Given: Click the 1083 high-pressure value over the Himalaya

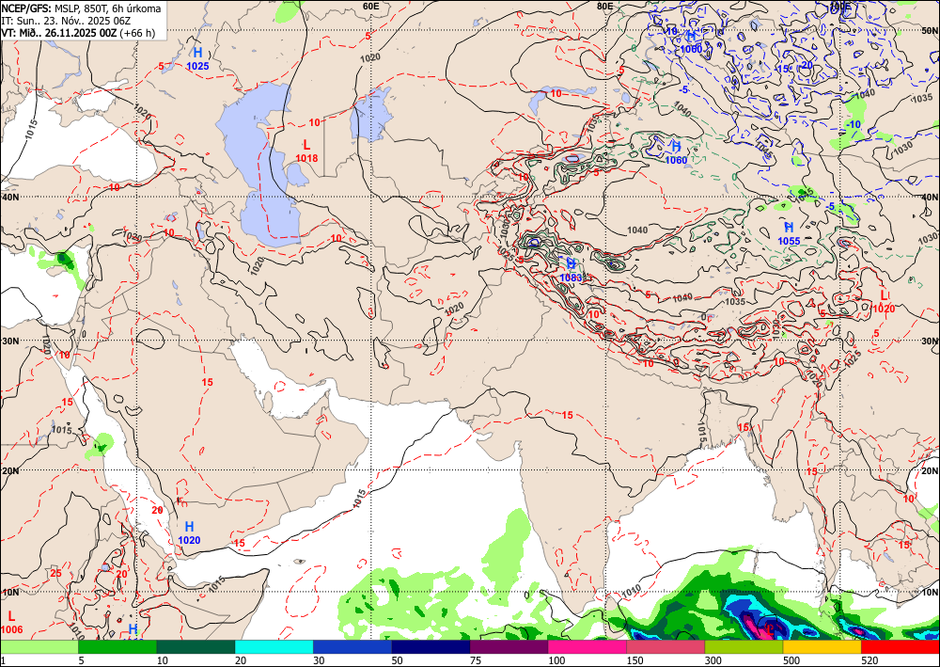Looking at the screenshot, I should [571, 278].
